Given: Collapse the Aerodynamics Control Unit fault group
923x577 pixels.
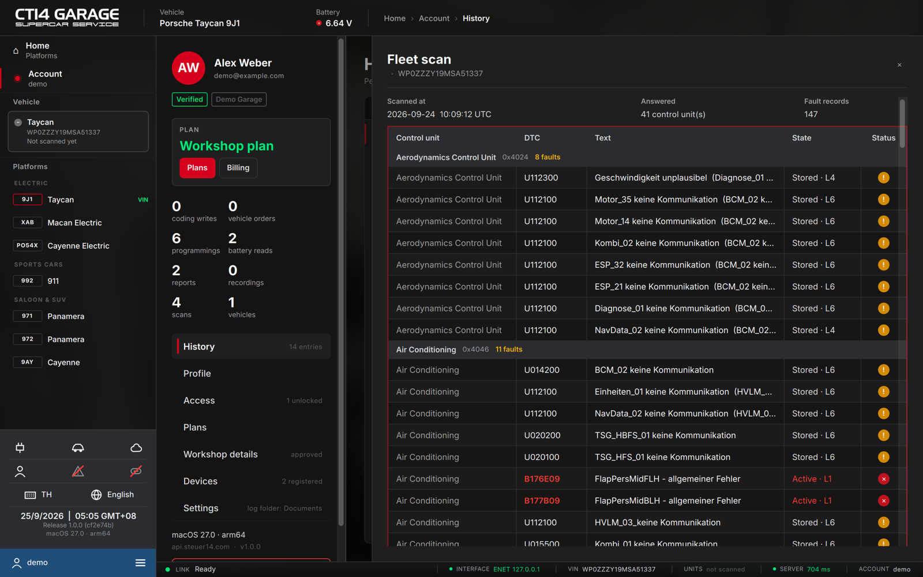Looking at the screenshot, I should (x=647, y=157).
